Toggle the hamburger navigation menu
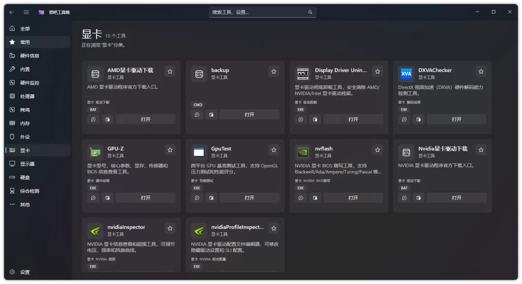522x284 pixels. 26,12
